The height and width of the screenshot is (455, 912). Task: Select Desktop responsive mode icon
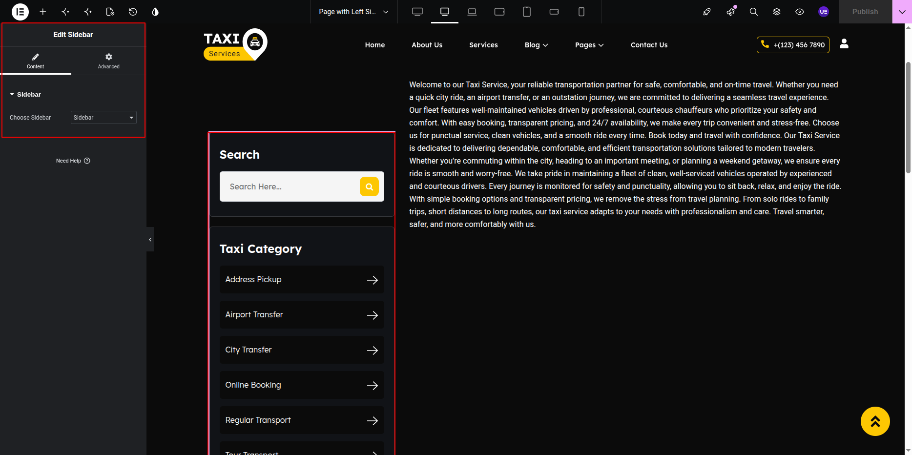[417, 12]
